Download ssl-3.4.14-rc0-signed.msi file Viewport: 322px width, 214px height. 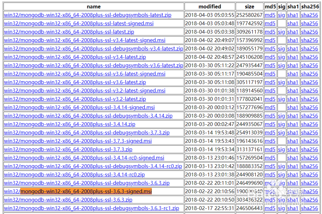click(84, 158)
